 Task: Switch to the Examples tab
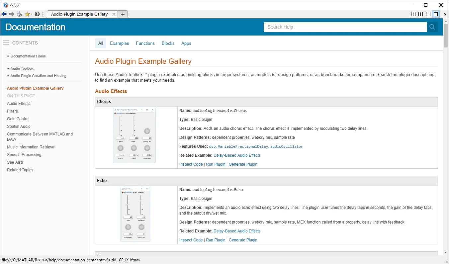(x=120, y=43)
